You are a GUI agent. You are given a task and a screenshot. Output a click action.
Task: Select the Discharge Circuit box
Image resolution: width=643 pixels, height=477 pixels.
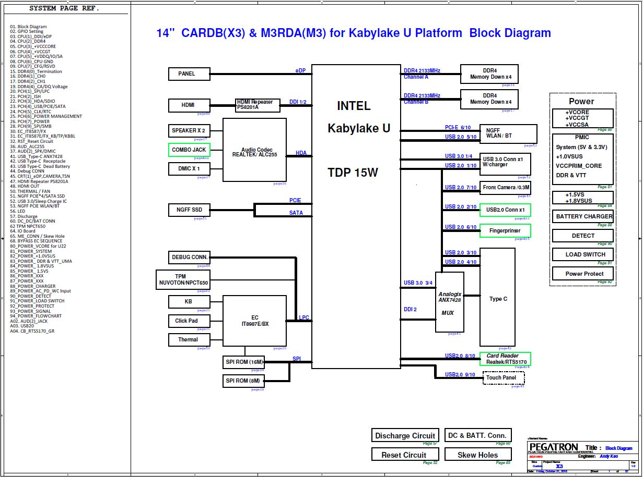(405, 436)
